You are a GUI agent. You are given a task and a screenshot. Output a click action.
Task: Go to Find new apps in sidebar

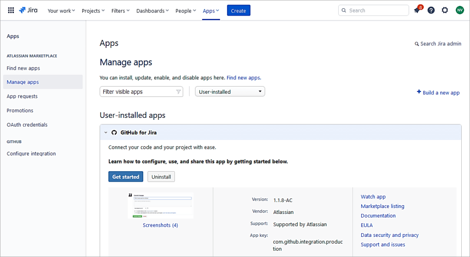point(23,68)
